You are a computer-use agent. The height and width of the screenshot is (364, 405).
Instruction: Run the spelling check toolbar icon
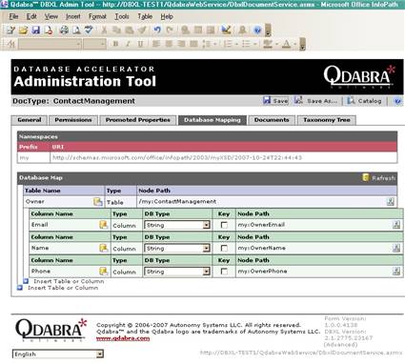pos(89,30)
